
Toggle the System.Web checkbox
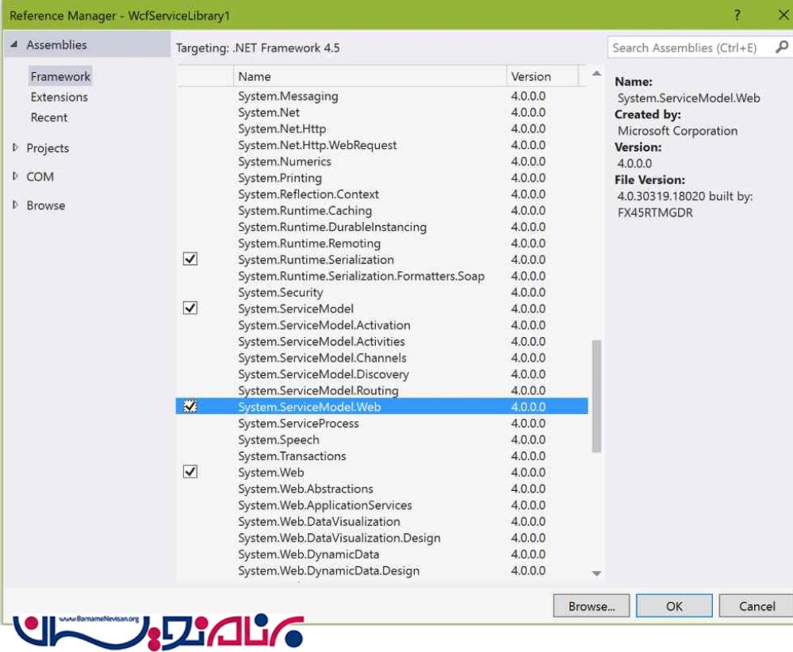[x=190, y=472]
